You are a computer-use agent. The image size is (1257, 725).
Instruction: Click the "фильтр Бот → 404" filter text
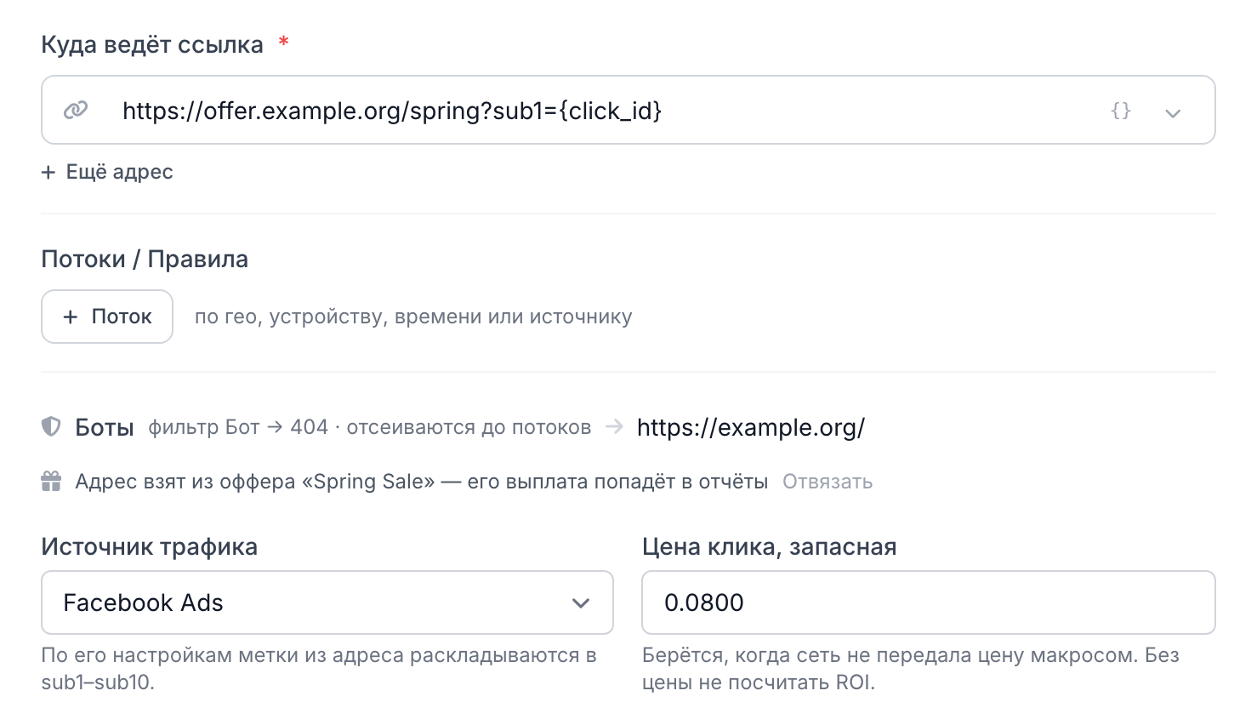coord(238,427)
